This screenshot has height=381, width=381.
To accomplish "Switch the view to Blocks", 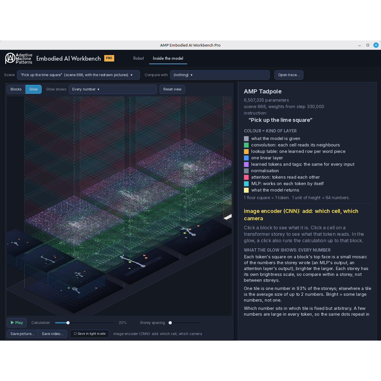I will 16,89.
